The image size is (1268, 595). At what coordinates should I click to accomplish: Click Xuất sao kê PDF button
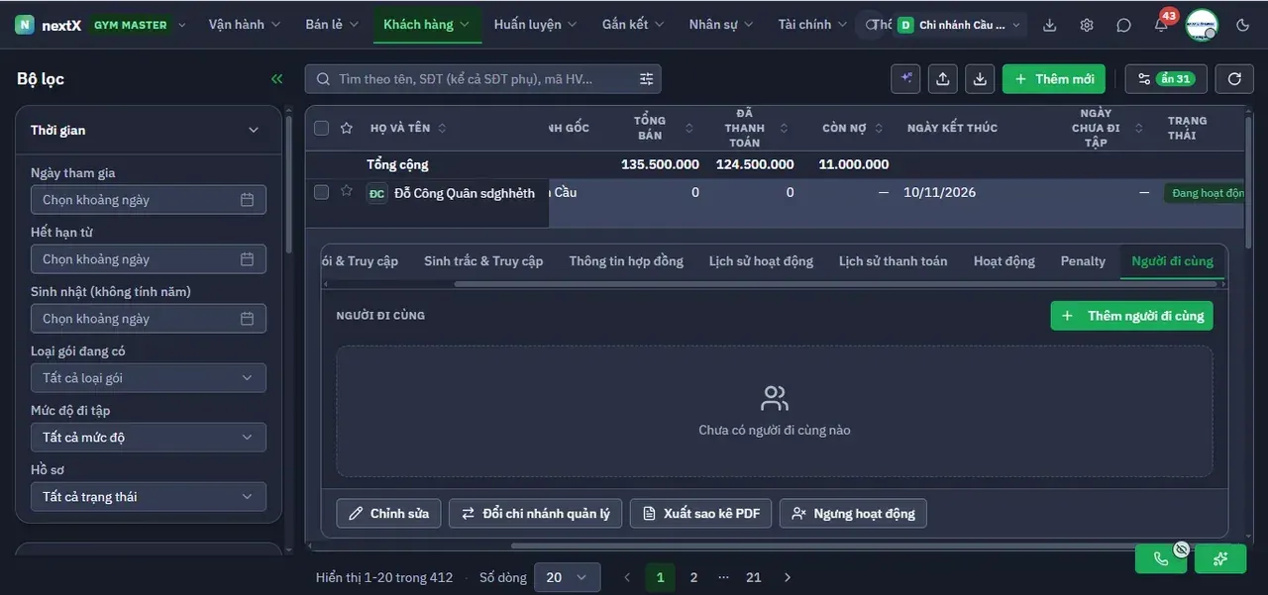[700, 514]
